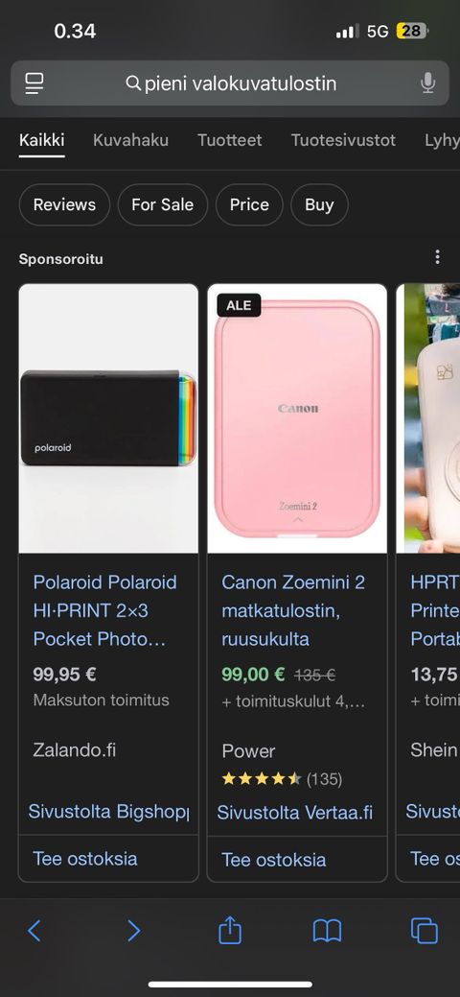Open the share sheet icon
460x997 pixels.
[230, 930]
